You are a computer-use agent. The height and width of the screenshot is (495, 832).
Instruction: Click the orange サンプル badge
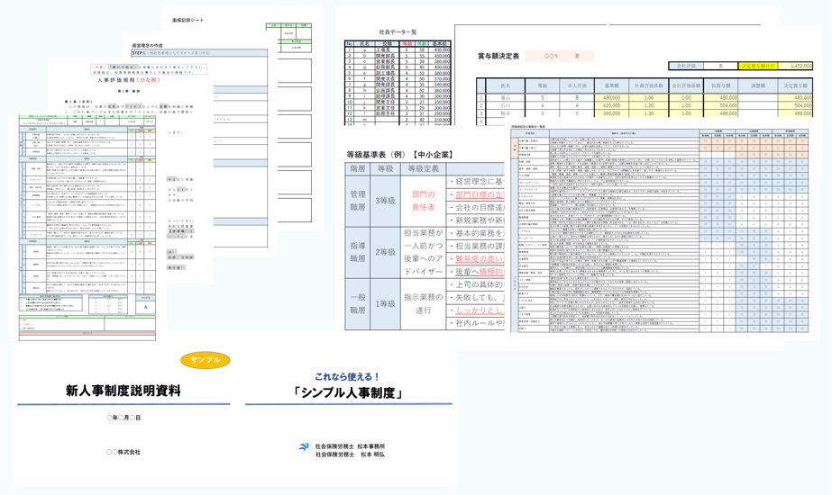[206, 360]
